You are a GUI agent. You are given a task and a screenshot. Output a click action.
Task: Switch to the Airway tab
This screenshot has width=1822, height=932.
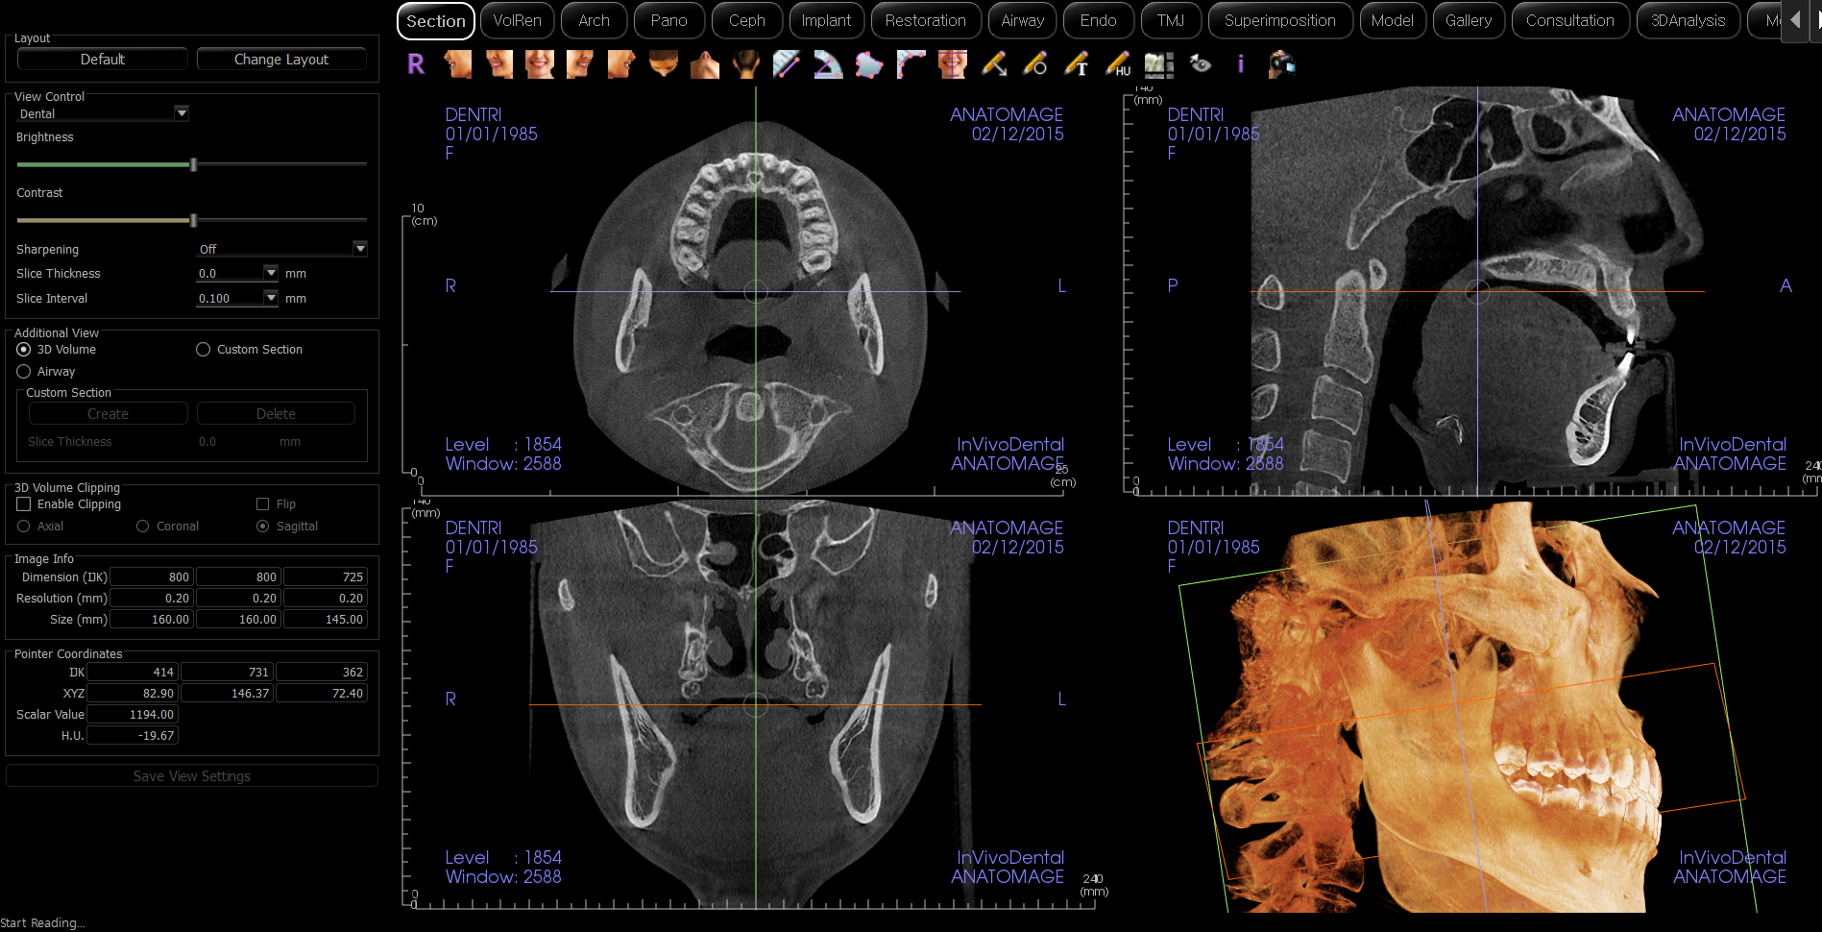1022,20
